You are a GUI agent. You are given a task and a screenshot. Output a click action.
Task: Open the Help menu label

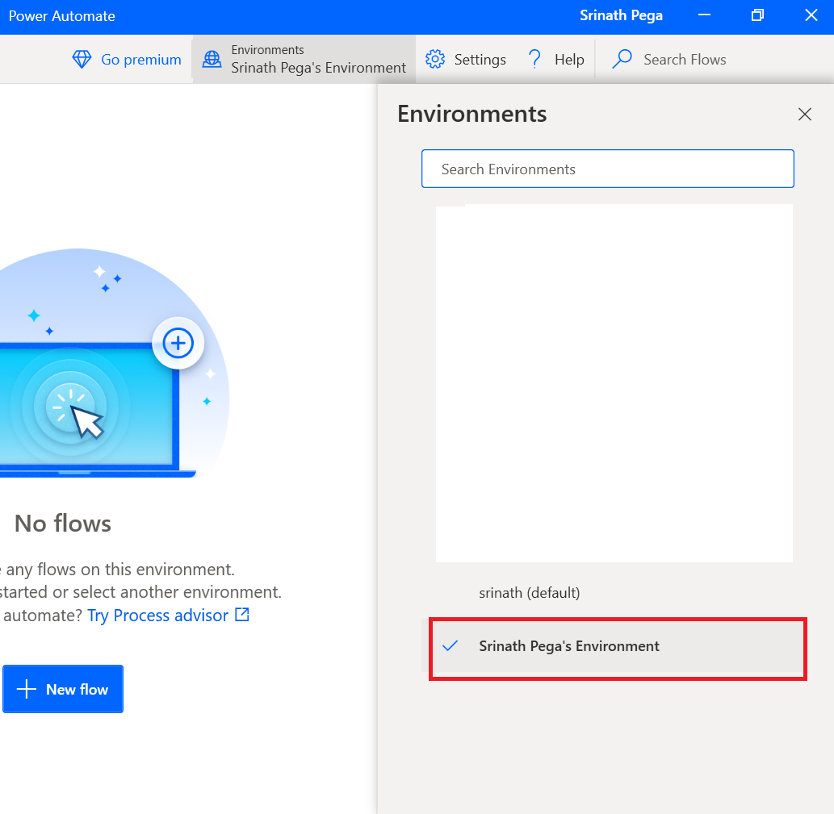[x=569, y=60]
